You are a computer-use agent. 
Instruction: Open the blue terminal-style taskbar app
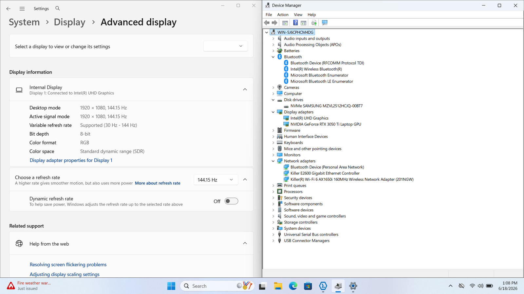323,286
